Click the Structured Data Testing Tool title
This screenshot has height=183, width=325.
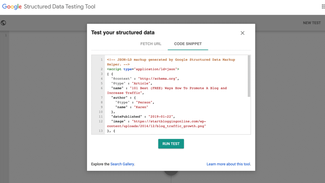coord(60,7)
